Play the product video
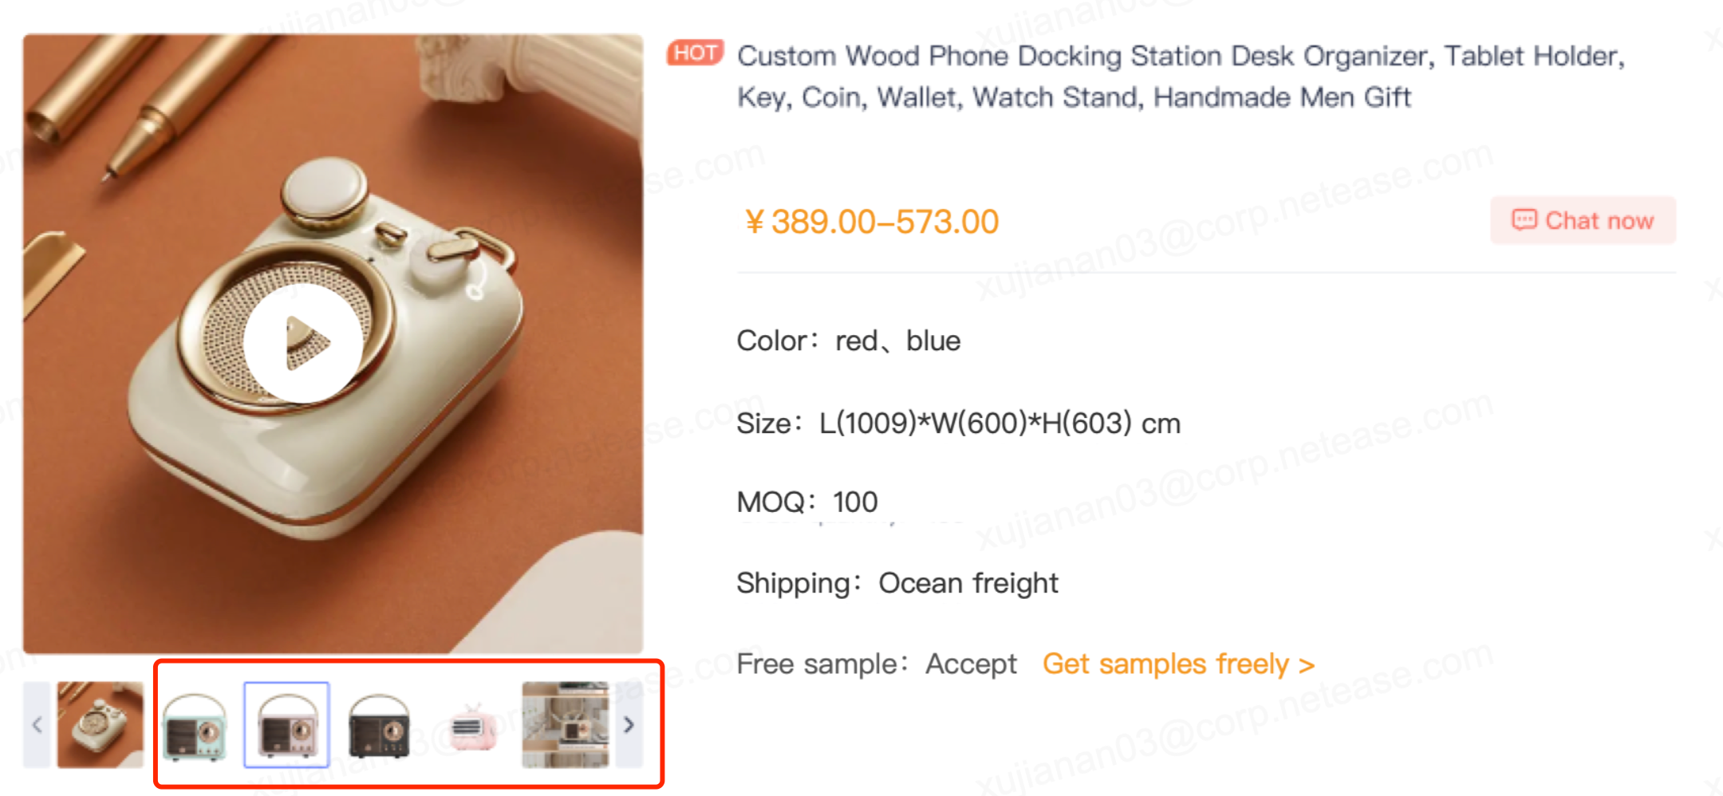 click(x=304, y=343)
